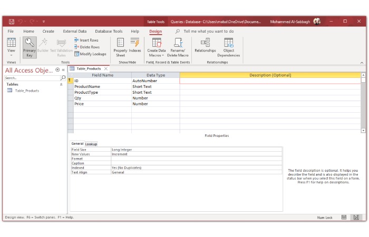Click the Builder wand icon
The width and height of the screenshot is (369, 237).
(43, 42)
